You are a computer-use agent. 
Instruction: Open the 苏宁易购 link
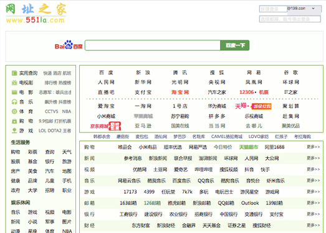[180, 116]
